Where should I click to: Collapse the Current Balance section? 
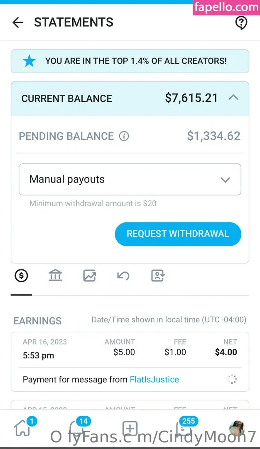pos(233,98)
